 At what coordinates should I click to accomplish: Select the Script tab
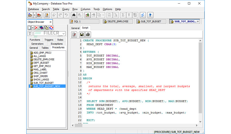coord(85,28)
